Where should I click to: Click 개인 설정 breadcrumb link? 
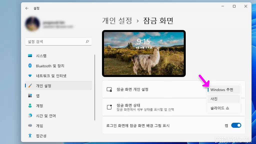click(117, 21)
